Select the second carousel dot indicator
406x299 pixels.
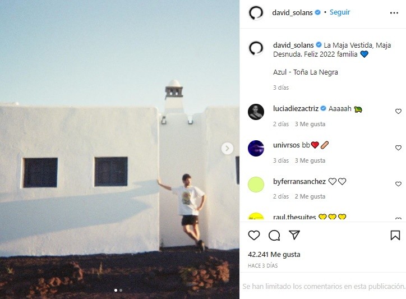tap(121, 290)
